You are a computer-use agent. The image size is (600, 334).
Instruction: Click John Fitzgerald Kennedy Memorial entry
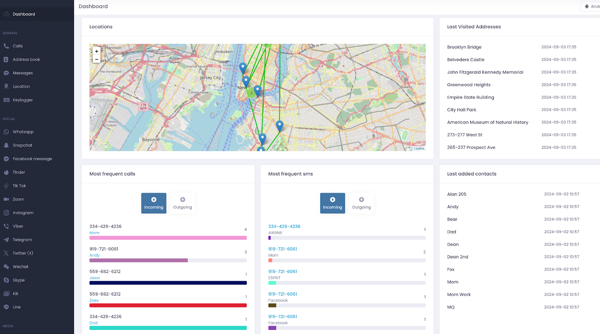pyautogui.click(x=485, y=72)
